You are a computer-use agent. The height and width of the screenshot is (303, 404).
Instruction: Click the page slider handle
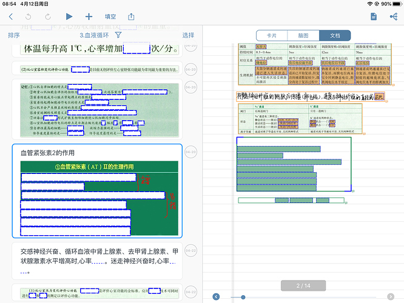pyautogui.click(x=243, y=298)
